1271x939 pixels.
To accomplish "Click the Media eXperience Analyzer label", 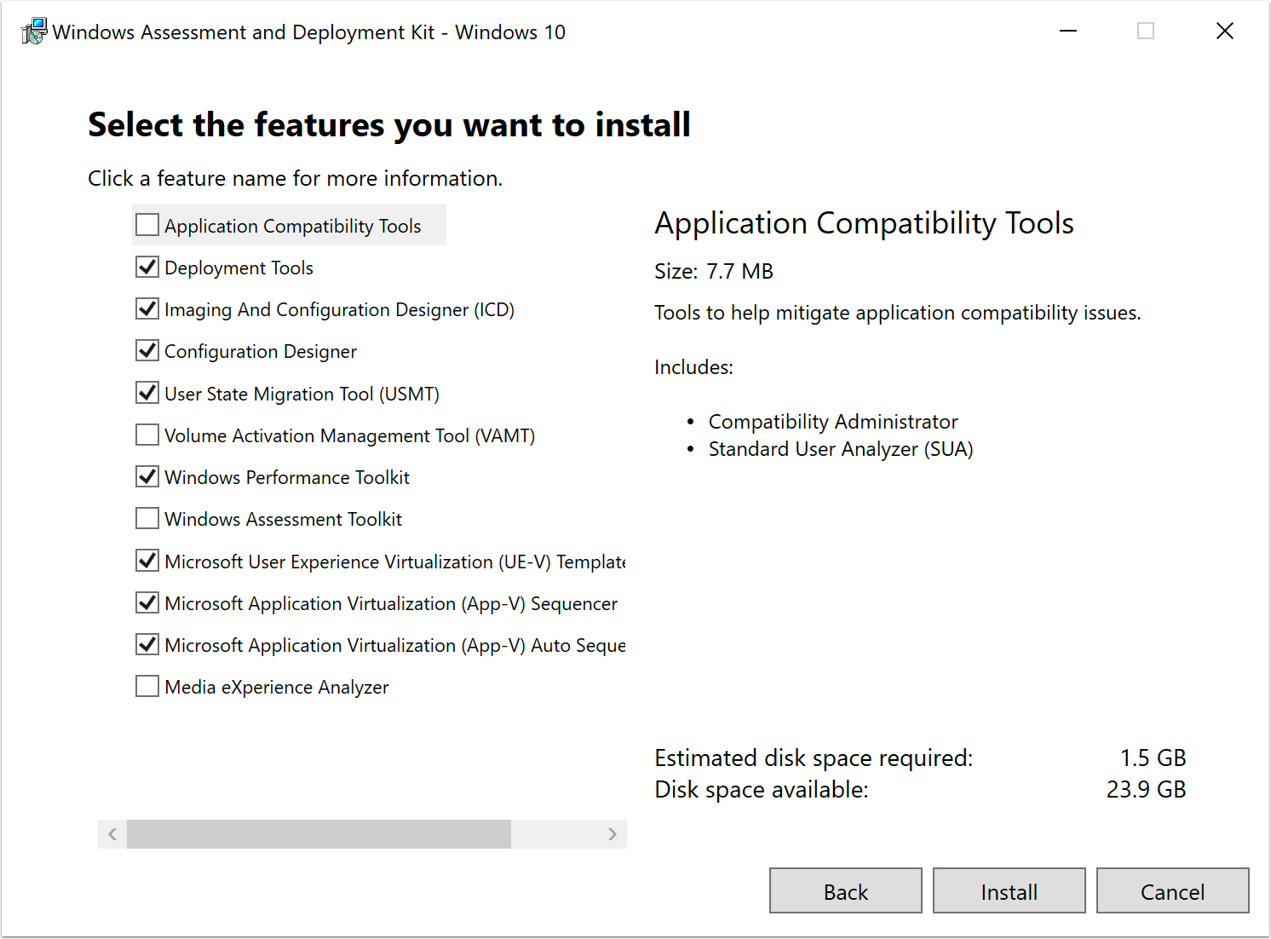I will [x=276, y=687].
